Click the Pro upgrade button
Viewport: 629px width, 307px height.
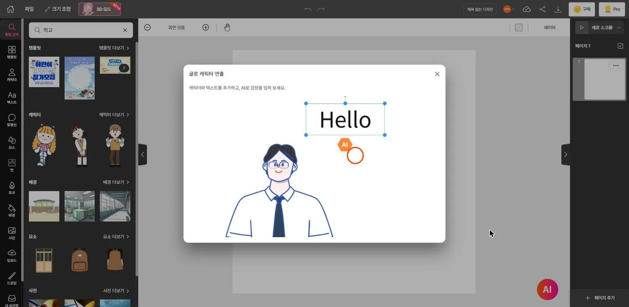point(612,9)
